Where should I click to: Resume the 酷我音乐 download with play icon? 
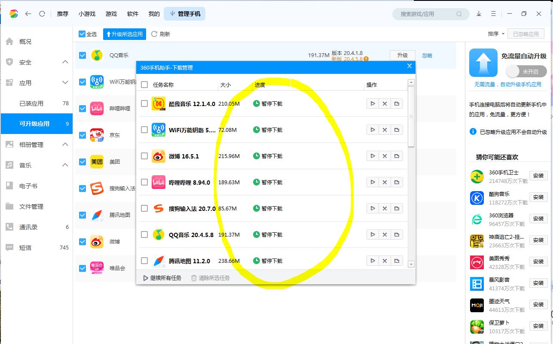[x=373, y=104]
